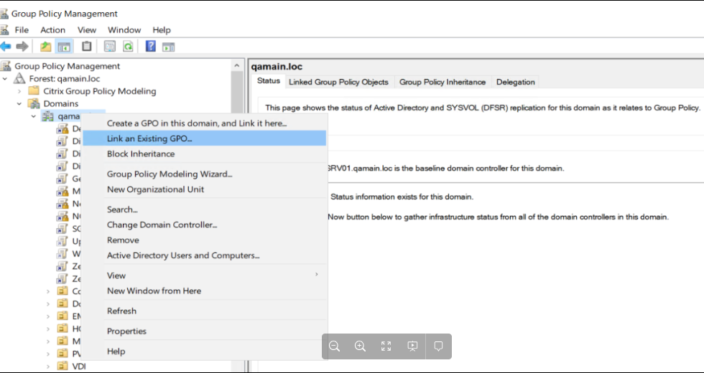Open the View submenu arrow in context menu
Image resolution: width=704 pixels, height=373 pixels.
click(317, 275)
